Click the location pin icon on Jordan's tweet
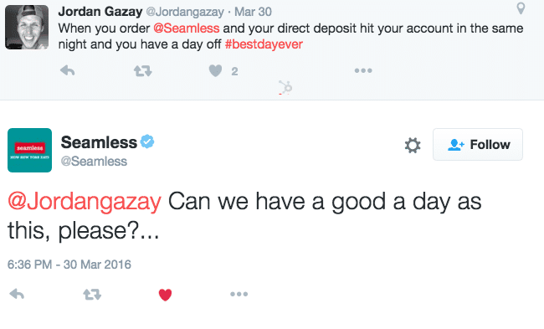Screen dimensions: 544x329 pyautogui.click(x=521, y=8)
